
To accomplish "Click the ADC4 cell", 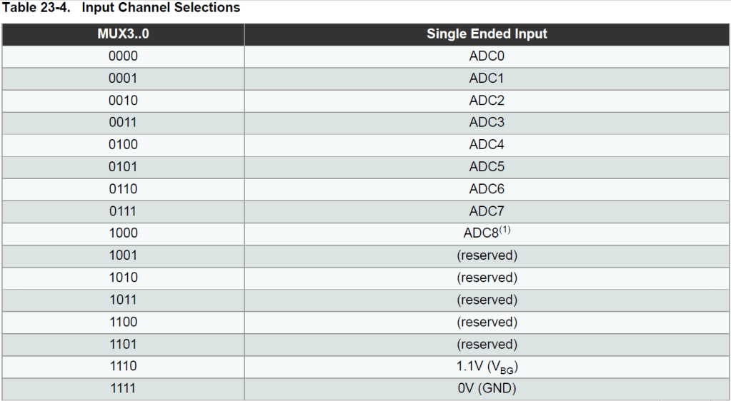I will coord(487,144).
